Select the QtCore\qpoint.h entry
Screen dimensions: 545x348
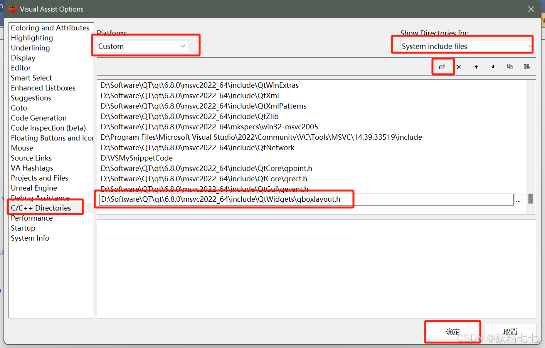click(x=206, y=168)
